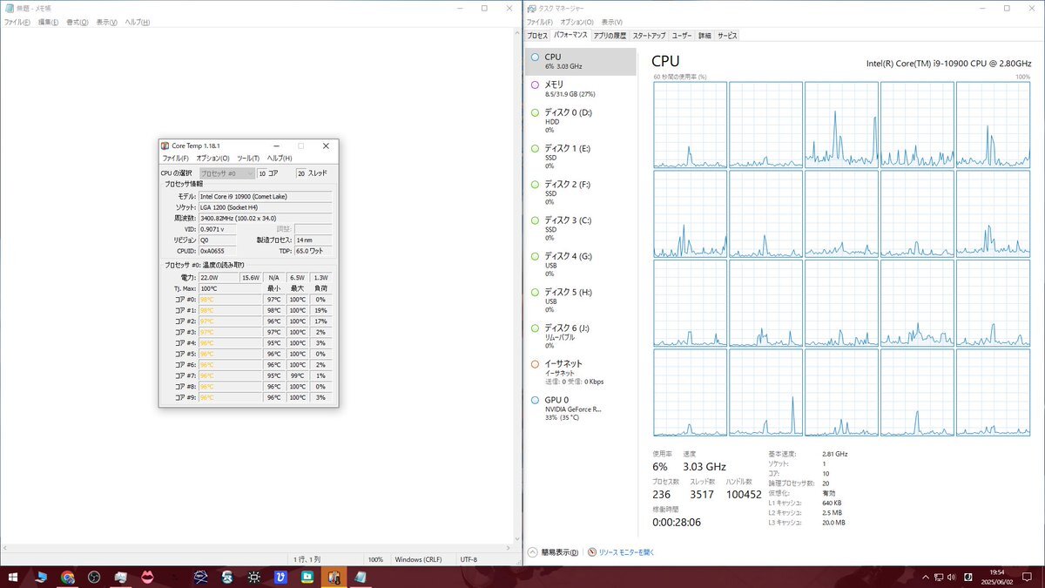Select GPU 0 NVIDIA GeForce entry
The image size is (1045, 588).
[582, 409]
